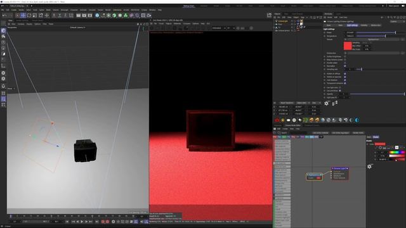Viewport: 406px width, 228px height.
Task: Switch to the Light settings tab
Action: pos(352,25)
